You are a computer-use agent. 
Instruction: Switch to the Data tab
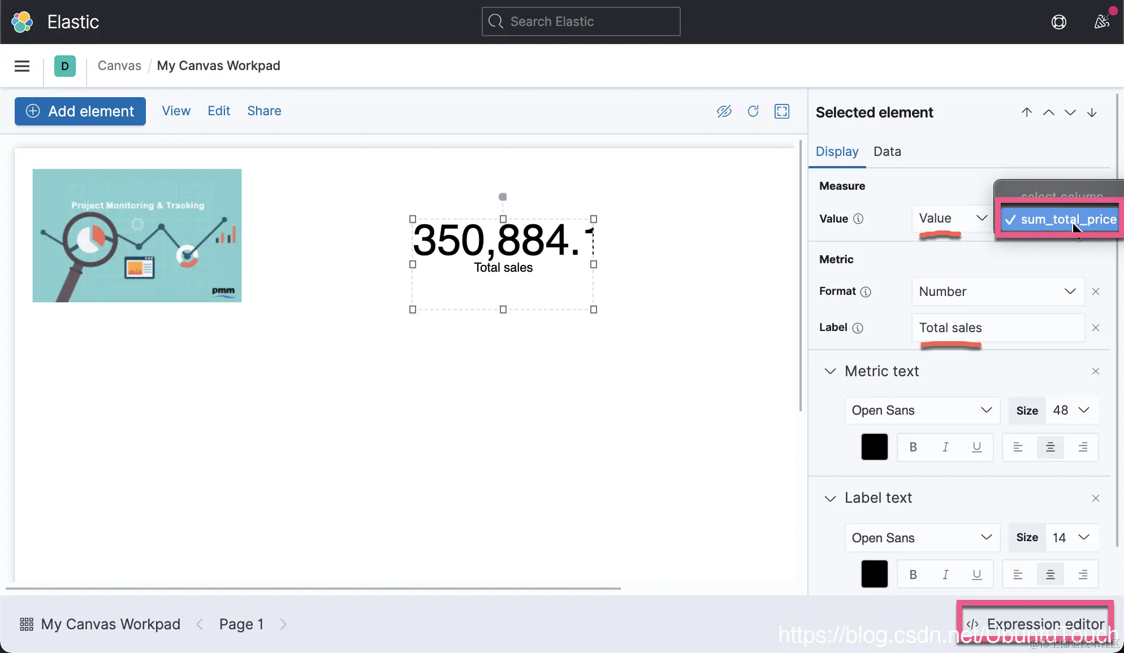point(887,151)
